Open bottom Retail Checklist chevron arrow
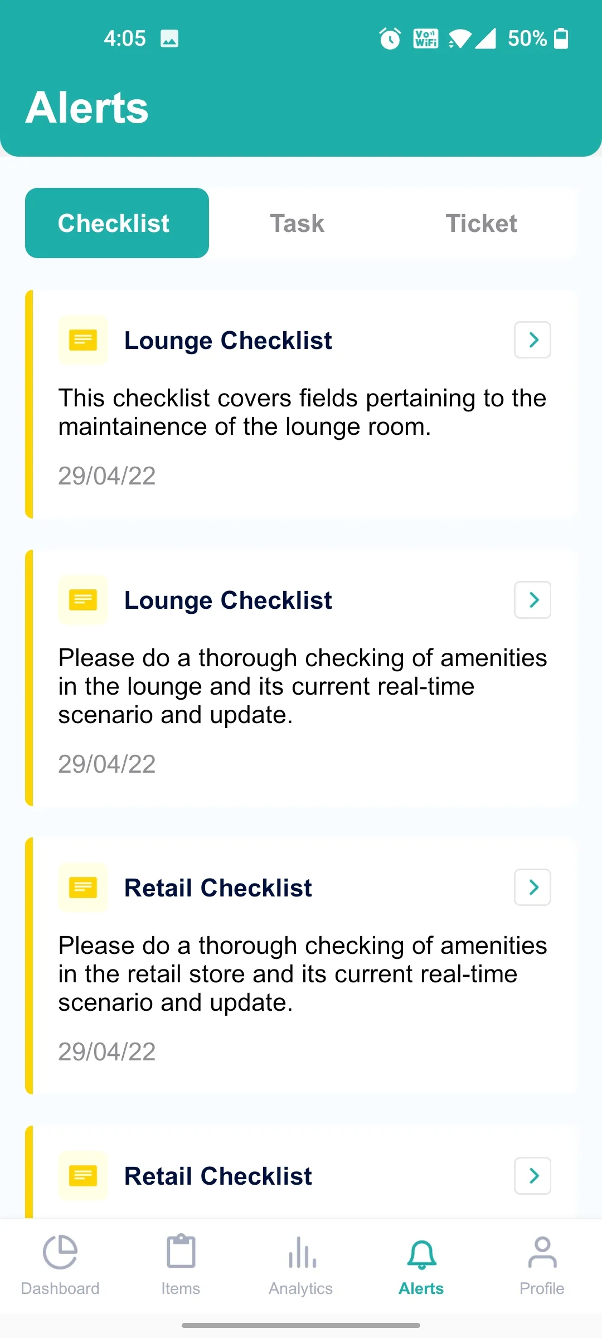This screenshot has height=1338, width=602. tap(533, 1176)
